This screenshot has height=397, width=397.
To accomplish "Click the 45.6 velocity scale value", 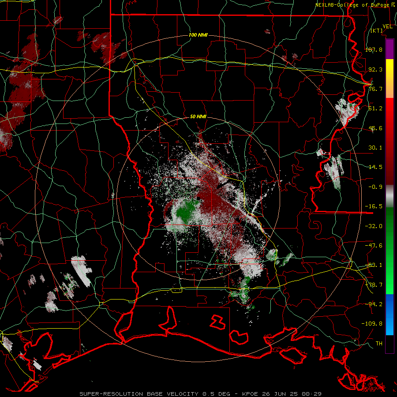I will click(x=375, y=128).
